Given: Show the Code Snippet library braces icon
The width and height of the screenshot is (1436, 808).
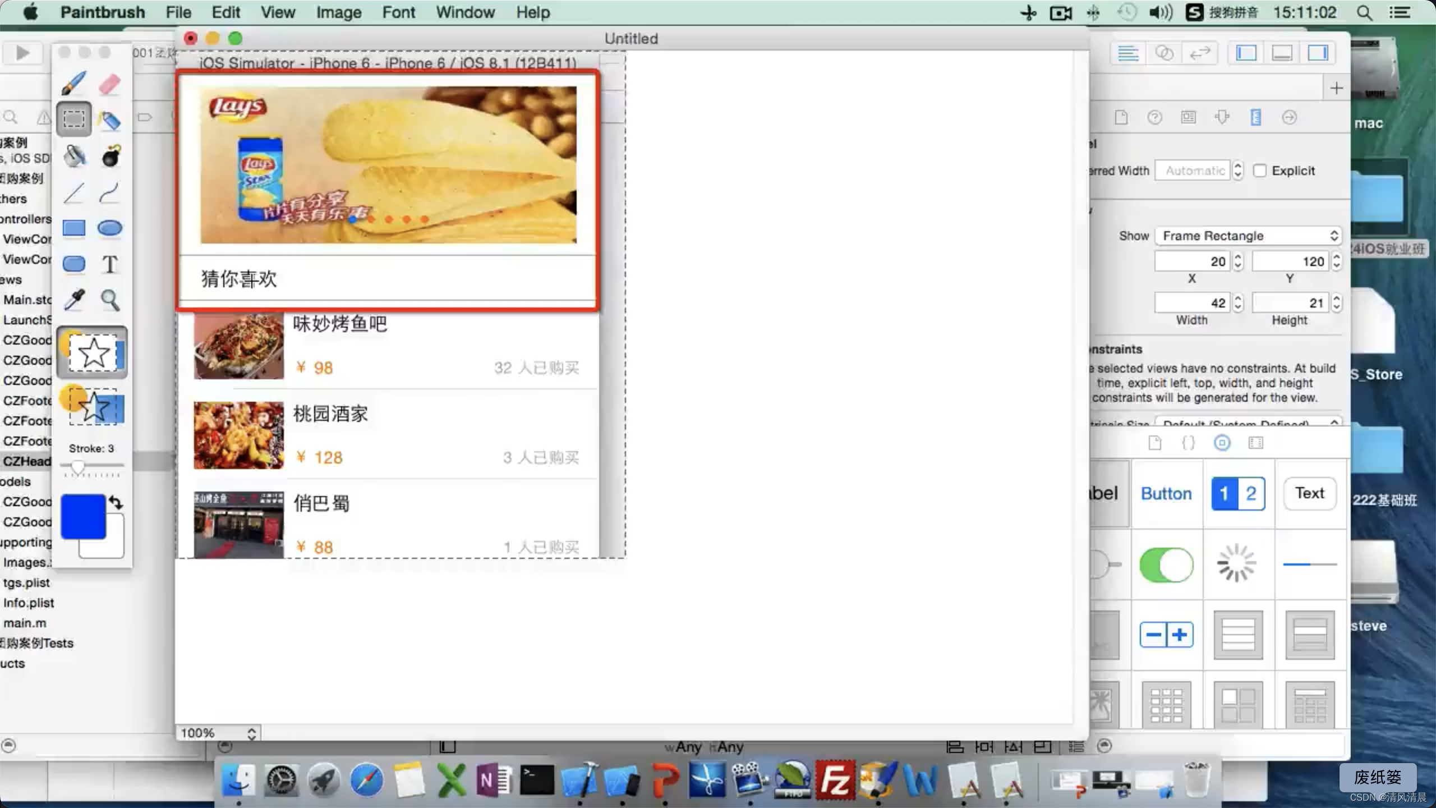Looking at the screenshot, I should click(1188, 443).
